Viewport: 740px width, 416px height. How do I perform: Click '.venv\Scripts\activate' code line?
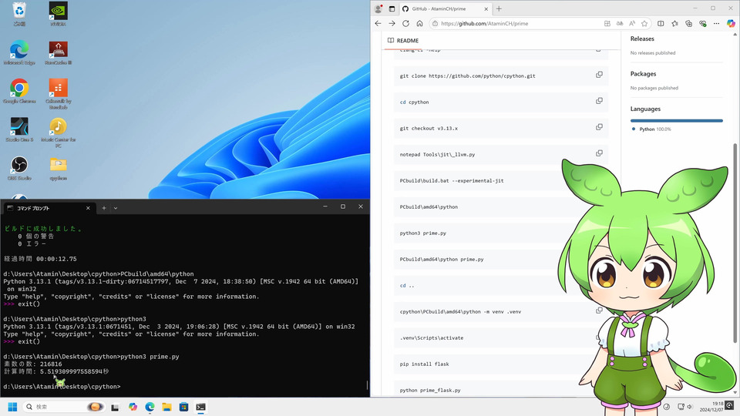432,337
